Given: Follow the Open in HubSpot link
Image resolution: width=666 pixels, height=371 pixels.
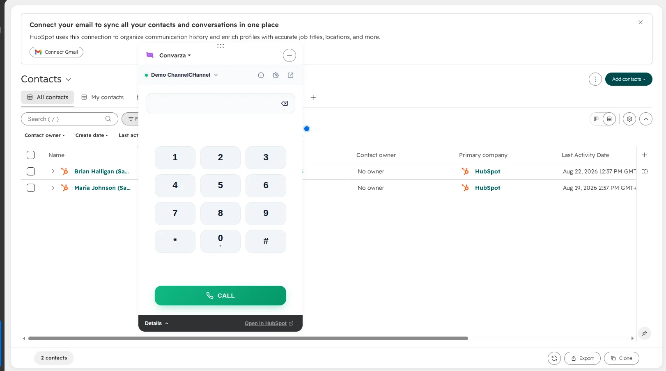Looking at the screenshot, I should 269,323.
